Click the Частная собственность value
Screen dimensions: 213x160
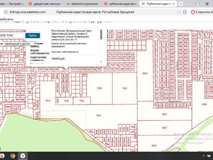(65, 52)
